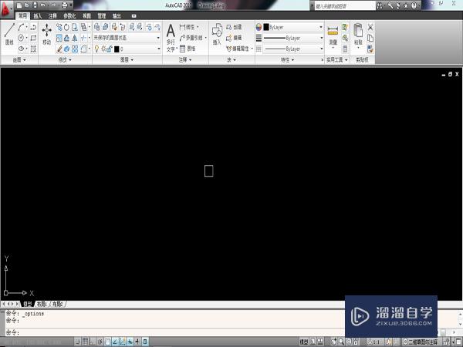Click the black layer color swatch
The image size is (463, 347).
coord(117,49)
